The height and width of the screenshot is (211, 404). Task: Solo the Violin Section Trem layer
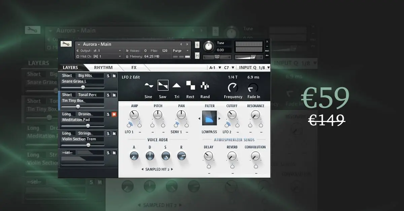pos(108,133)
